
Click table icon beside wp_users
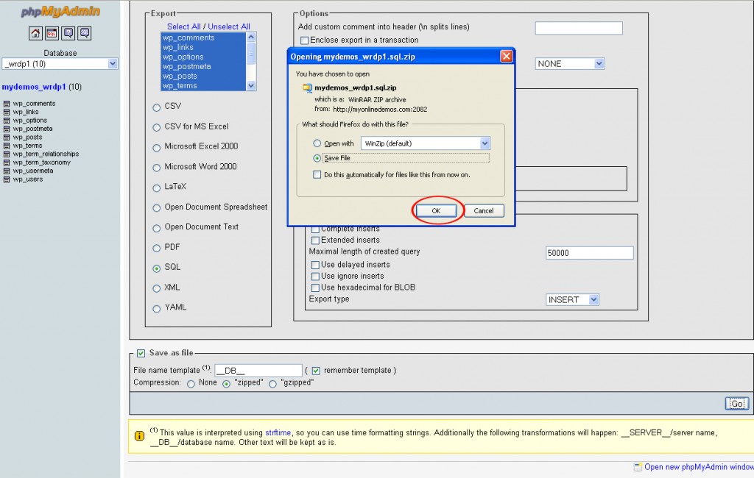coord(7,179)
